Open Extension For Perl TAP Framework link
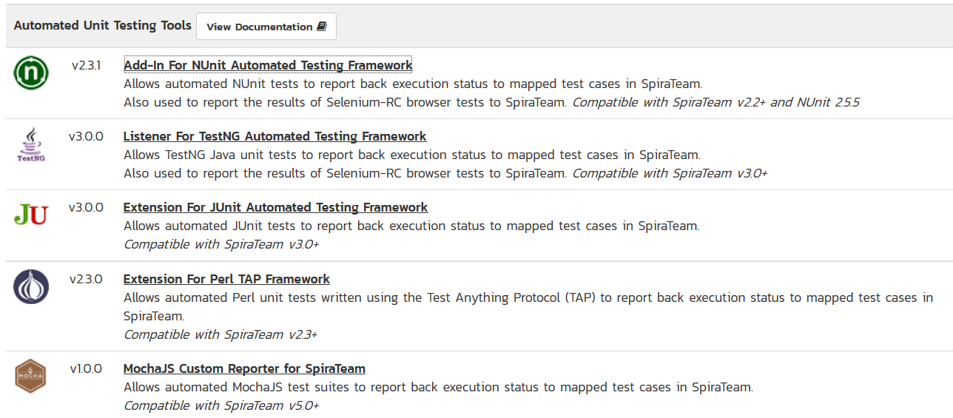The width and height of the screenshot is (953, 418). (226, 279)
